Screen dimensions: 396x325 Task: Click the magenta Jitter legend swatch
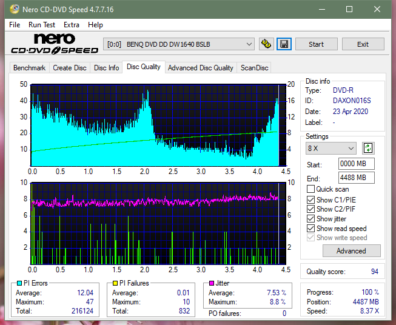tap(212, 283)
